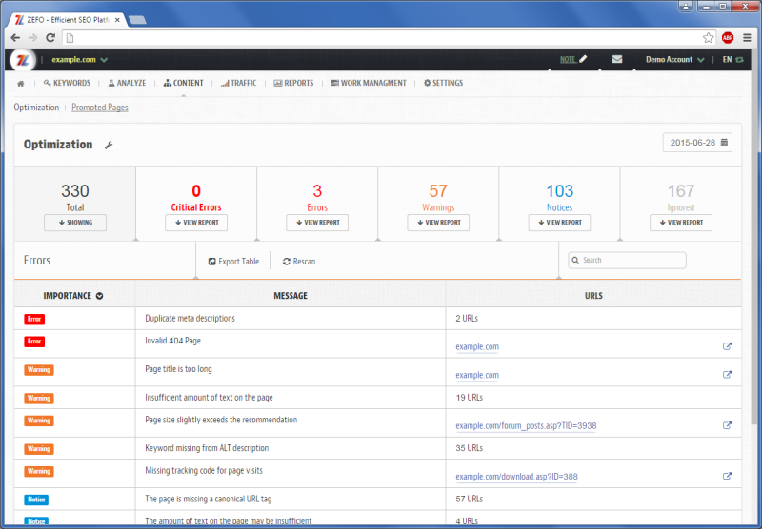The height and width of the screenshot is (529, 762).
Task: Open the Adblock Plus extension icon
Action: click(x=728, y=38)
